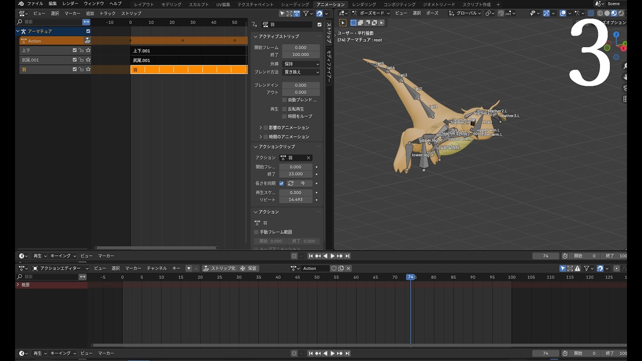Click the ブレンドイン 0.000 field
The height and width of the screenshot is (361, 642).
[x=301, y=85]
